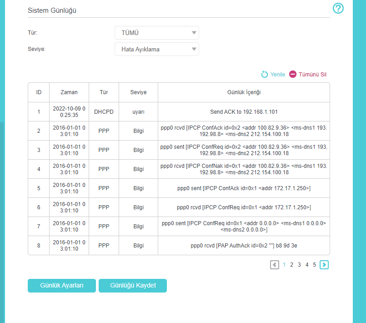Click the Seviye column header in table
The image size is (366, 323).
[x=138, y=92]
